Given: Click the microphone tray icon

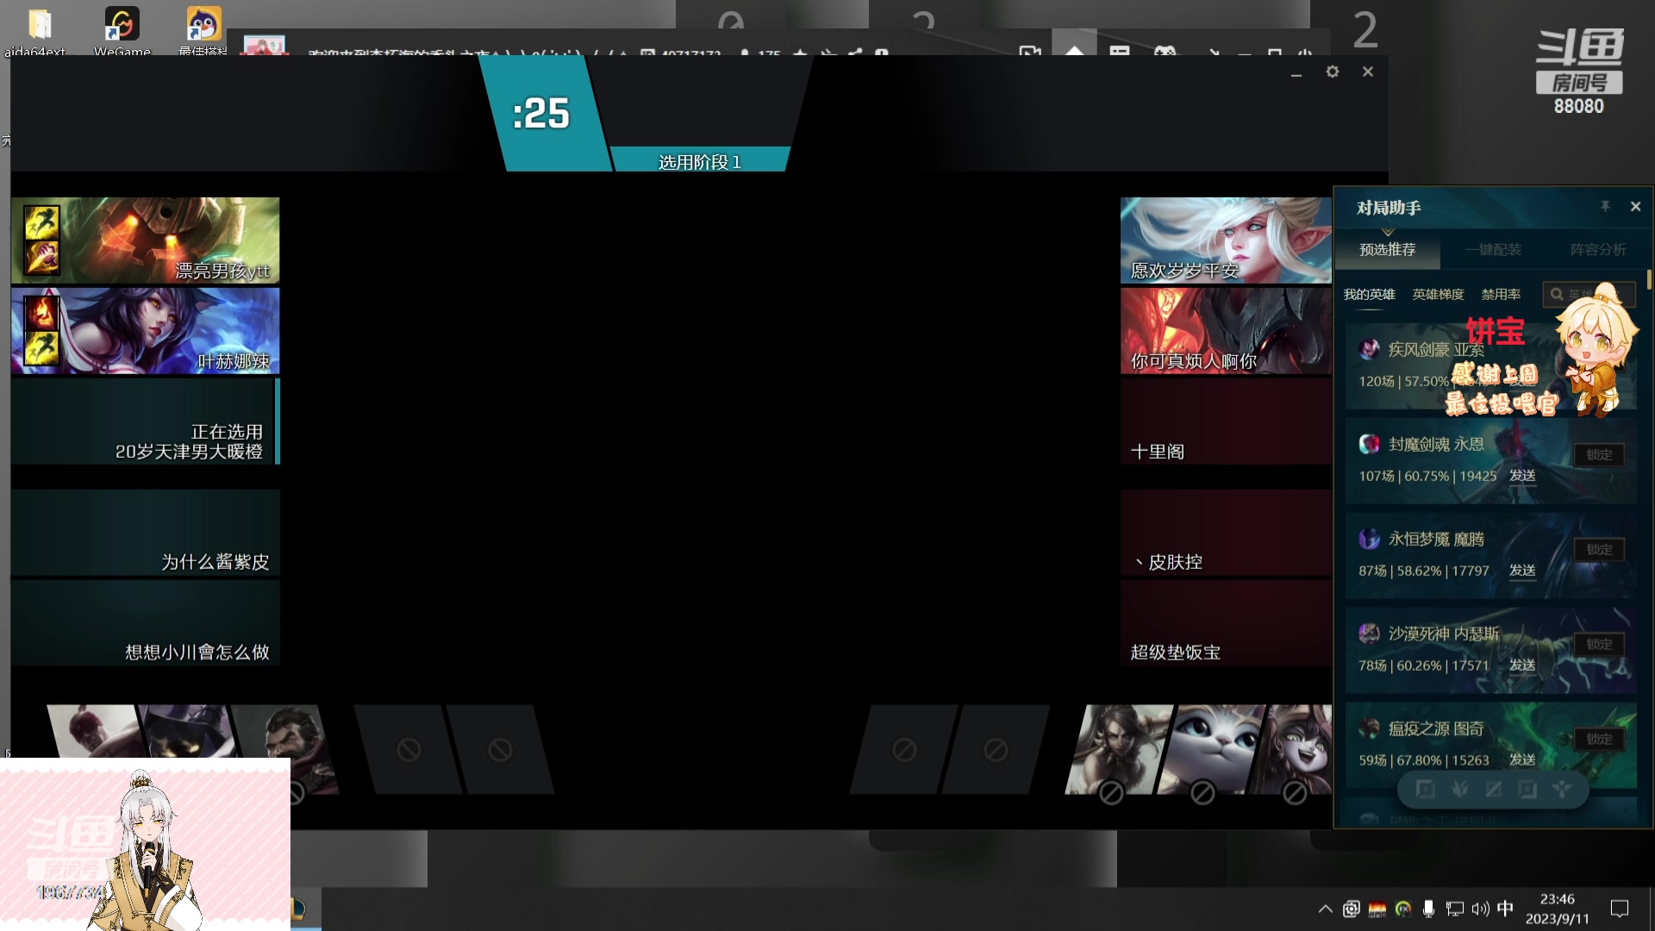Looking at the screenshot, I should (1428, 909).
